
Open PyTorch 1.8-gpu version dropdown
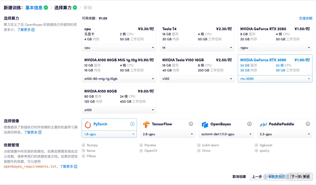pos(109,134)
